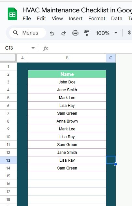Open the Google Sheets home icon
132x206 pixels.
(12, 14)
